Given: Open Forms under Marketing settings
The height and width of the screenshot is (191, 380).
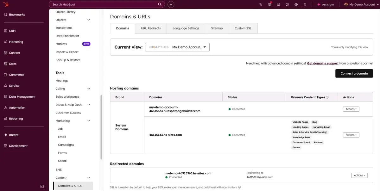Looking at the screenshot, I should (x=62, y=153).
